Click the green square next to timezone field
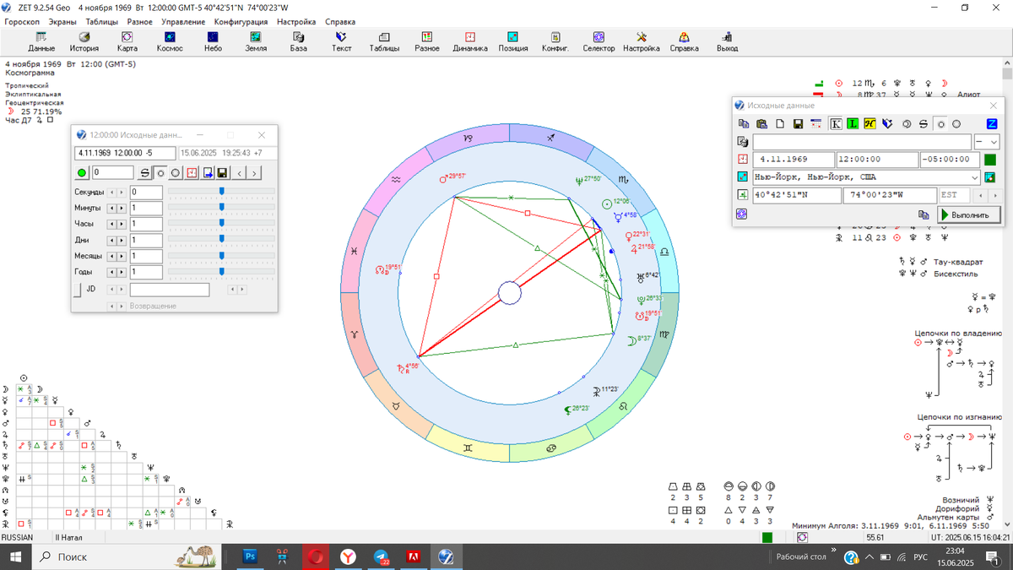Screen dimensions: 1013x570 click(x=990, y=160)
